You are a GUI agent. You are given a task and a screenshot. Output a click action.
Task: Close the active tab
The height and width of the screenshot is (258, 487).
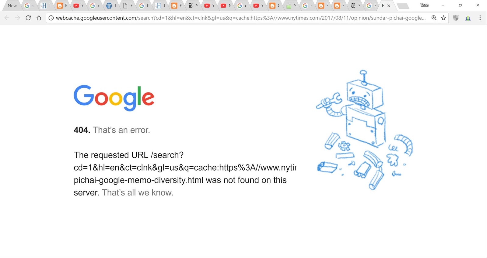tap(389, 5)
